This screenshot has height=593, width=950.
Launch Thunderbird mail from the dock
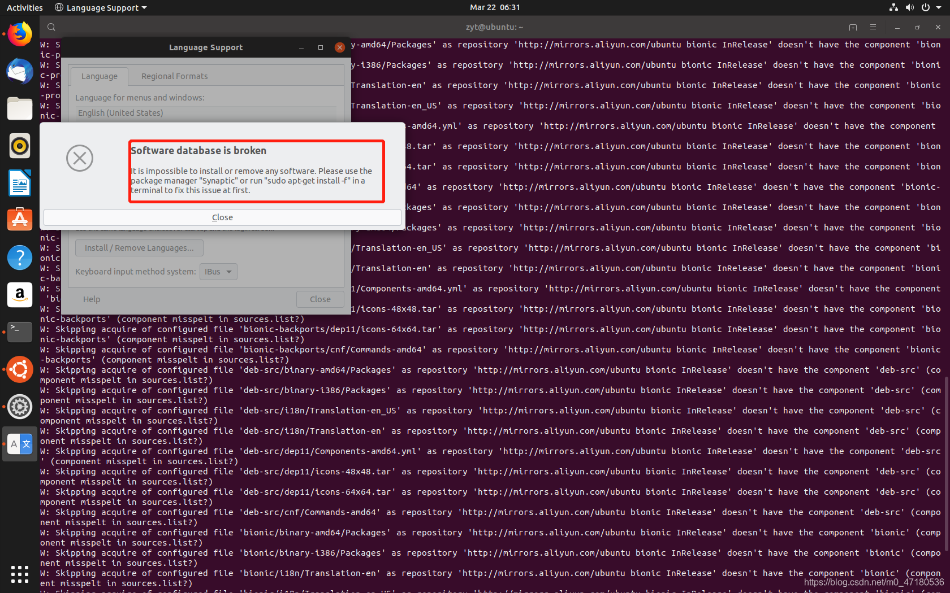tap(20, 72)
